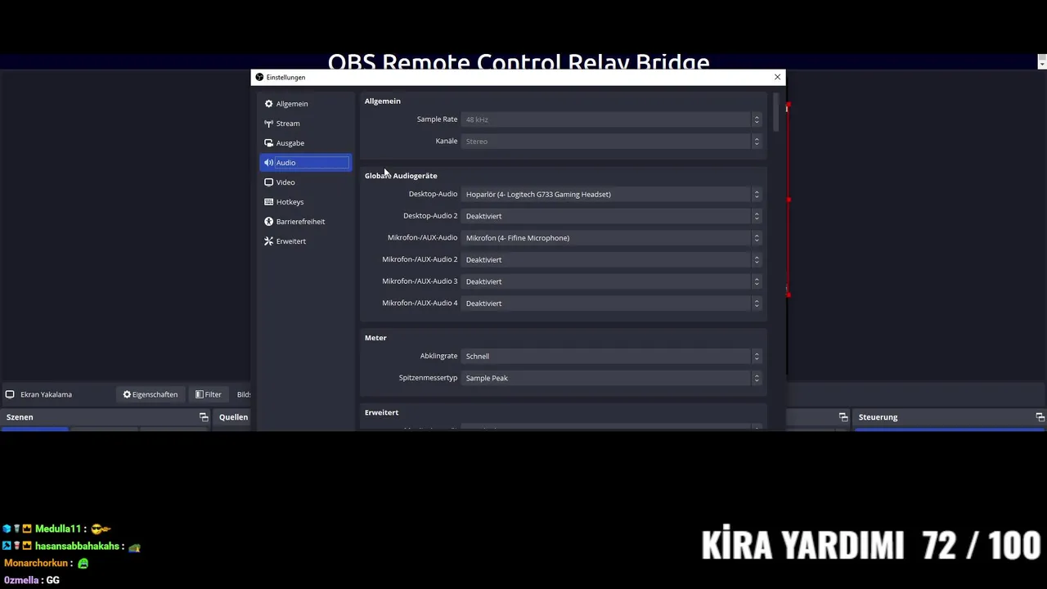
Task: Click the gear icon beside Allgemein
Action: tap(268, 104)
